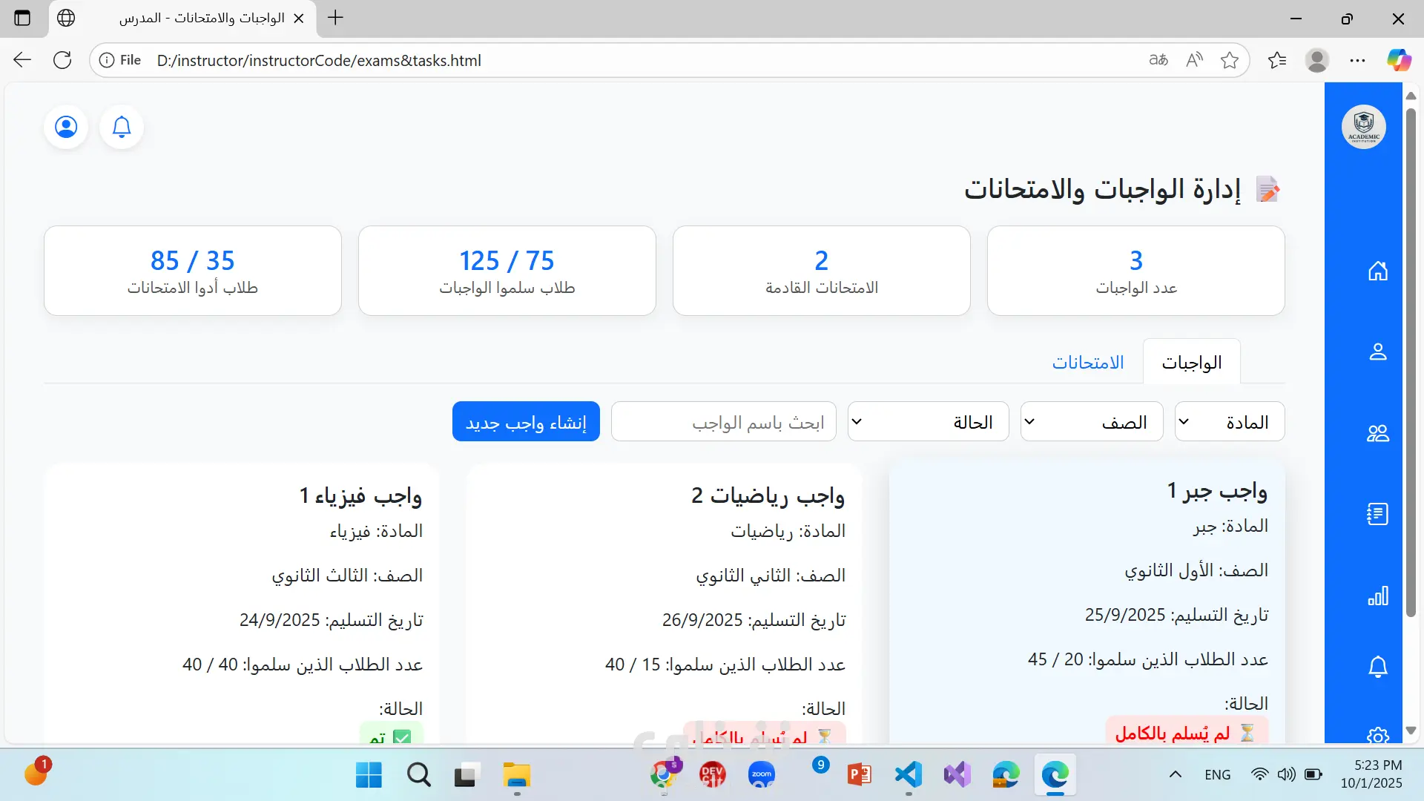Select the الواجبات assignments tab
This screenshot has width=1424, height=801.
[x=1191, y=363]
